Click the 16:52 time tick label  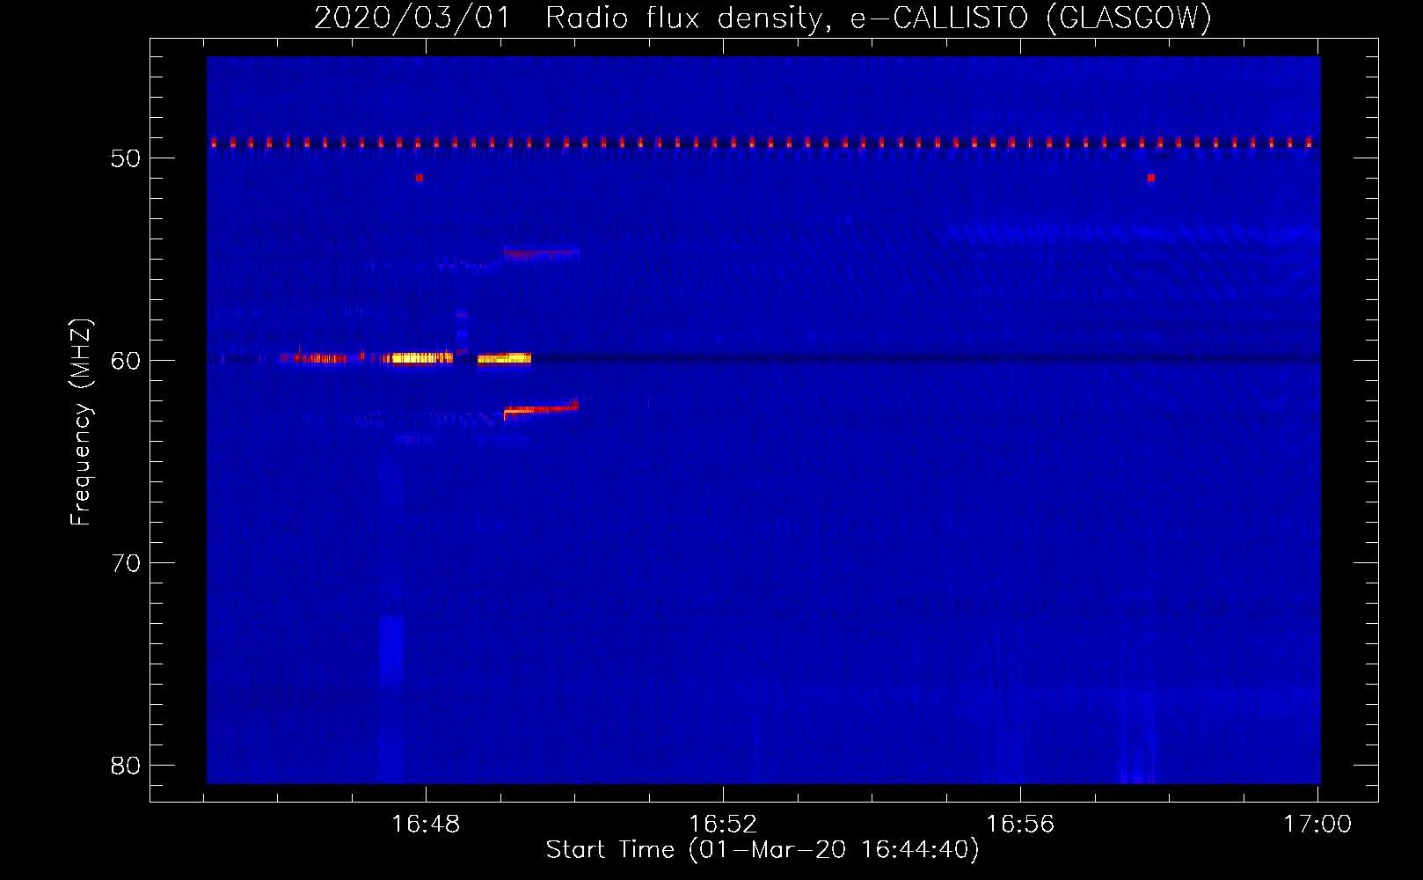coord(723,825)
